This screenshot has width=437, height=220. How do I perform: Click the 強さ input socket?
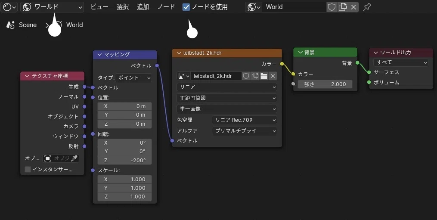[x=293, y=84]
